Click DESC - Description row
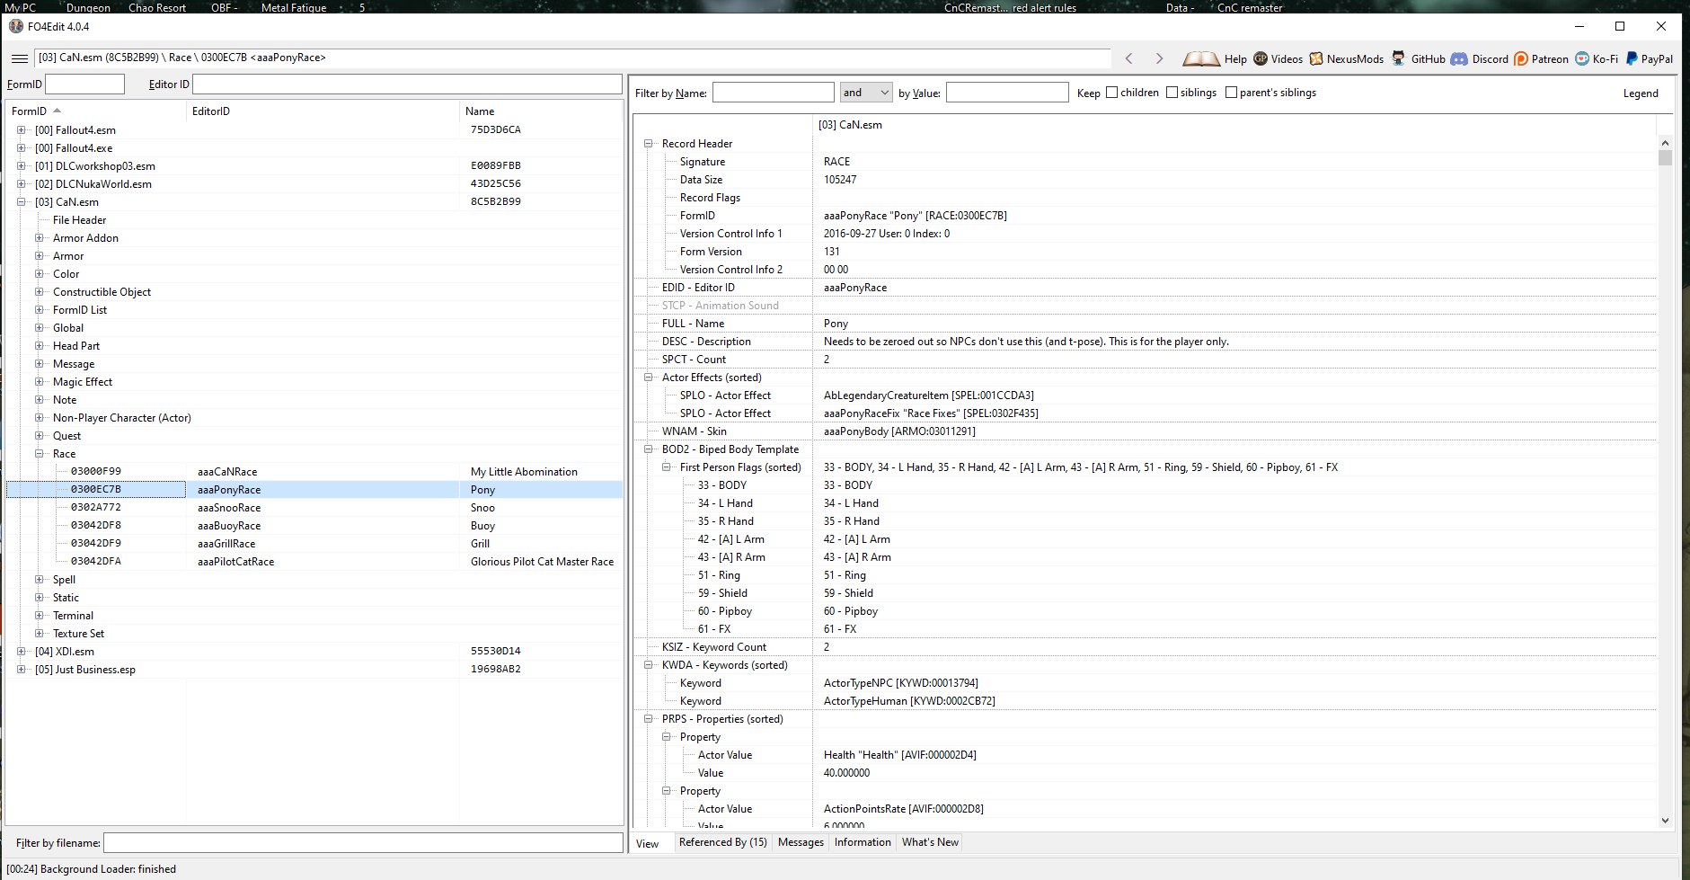 (x=1145, y=342)
